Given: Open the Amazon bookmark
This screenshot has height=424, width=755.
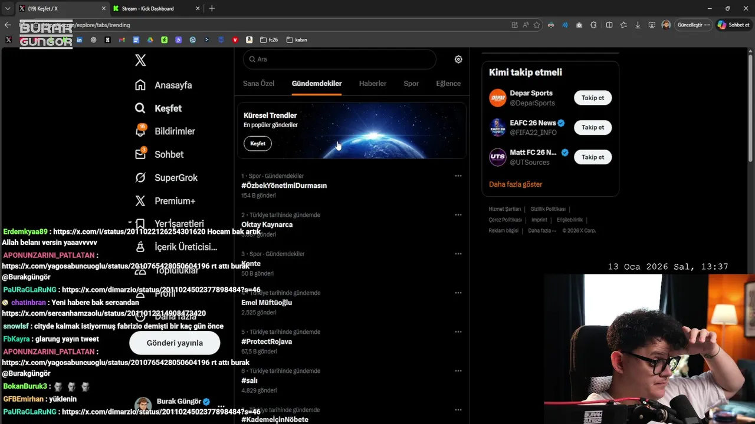Looking at the screenshot, I should click(249, 40).
